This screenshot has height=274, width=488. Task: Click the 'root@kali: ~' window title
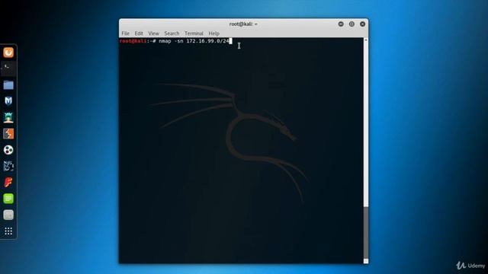(243, 24)
